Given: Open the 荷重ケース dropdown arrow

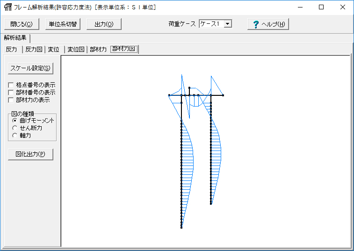Looking at the screenshot, I should tap(228, 24).
